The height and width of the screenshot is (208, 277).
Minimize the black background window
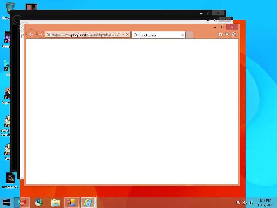[x=201, y=13]
